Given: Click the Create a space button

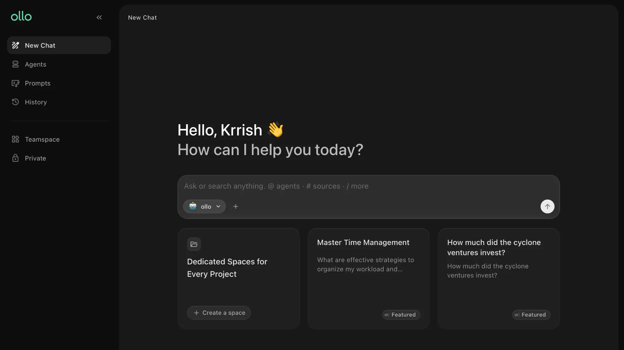Looking at the screenshot, I should coord(219,313).
